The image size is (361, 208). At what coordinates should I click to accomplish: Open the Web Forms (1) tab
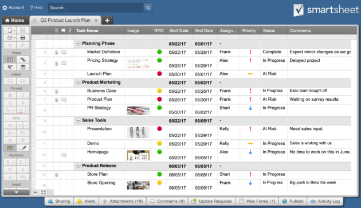pos(257,201)
